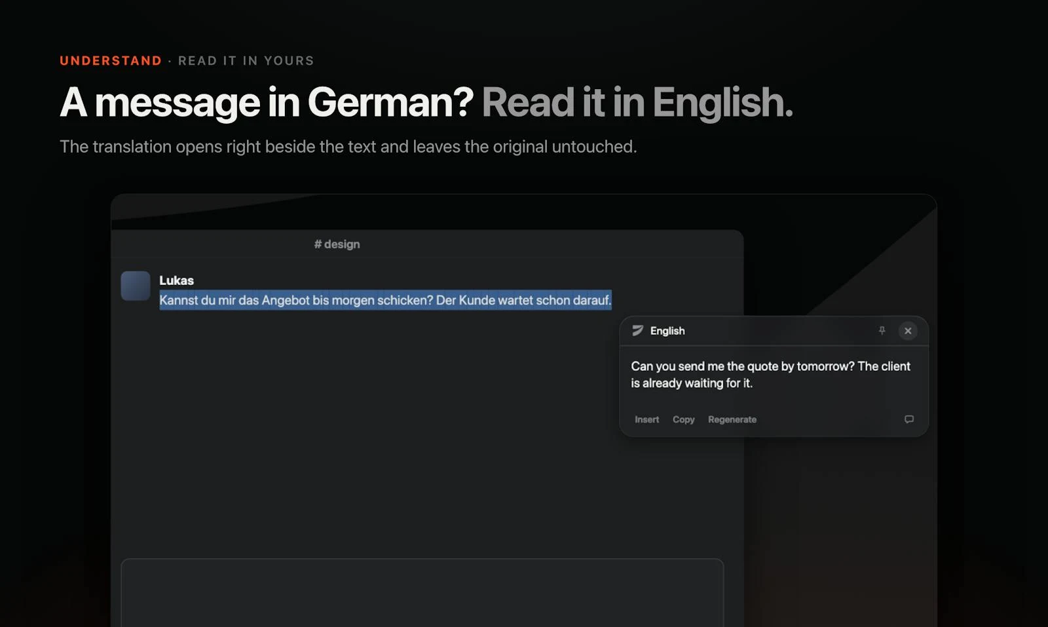The height and width of the screenshot is (627, 1048).
Task: Insert the translated text
Action: 646,419
